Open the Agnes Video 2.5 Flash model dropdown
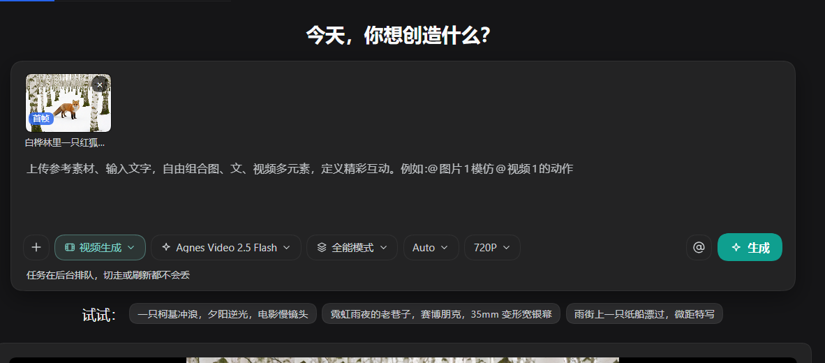The height and width of the screenshot is (363, 825). point(225,247)
